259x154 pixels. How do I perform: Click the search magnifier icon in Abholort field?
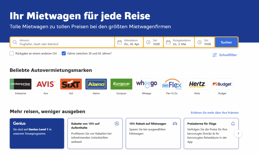pos(15,42)
